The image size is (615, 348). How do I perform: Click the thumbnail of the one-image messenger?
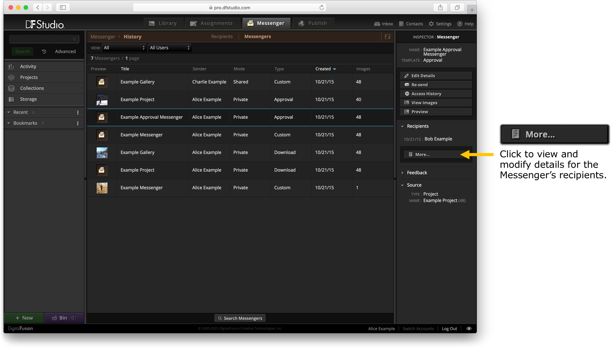click(x=102, y=188)
